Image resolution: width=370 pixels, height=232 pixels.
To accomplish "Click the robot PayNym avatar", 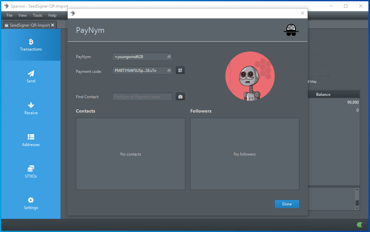I will (250, 76).
